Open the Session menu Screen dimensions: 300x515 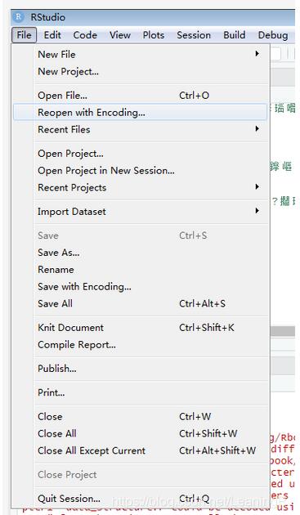(x=194, y=35)
